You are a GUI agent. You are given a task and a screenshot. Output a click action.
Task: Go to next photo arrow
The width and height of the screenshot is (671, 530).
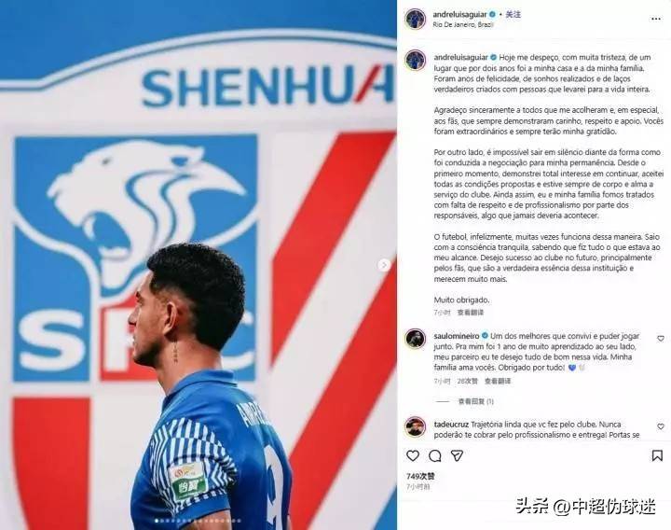pyautogui.click(x=384, y=265)
